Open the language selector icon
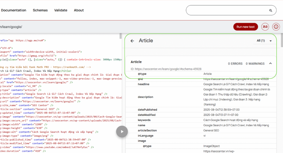Image resolution: width=283 pixels, height=153 pixels. click(x=265, y=27)
